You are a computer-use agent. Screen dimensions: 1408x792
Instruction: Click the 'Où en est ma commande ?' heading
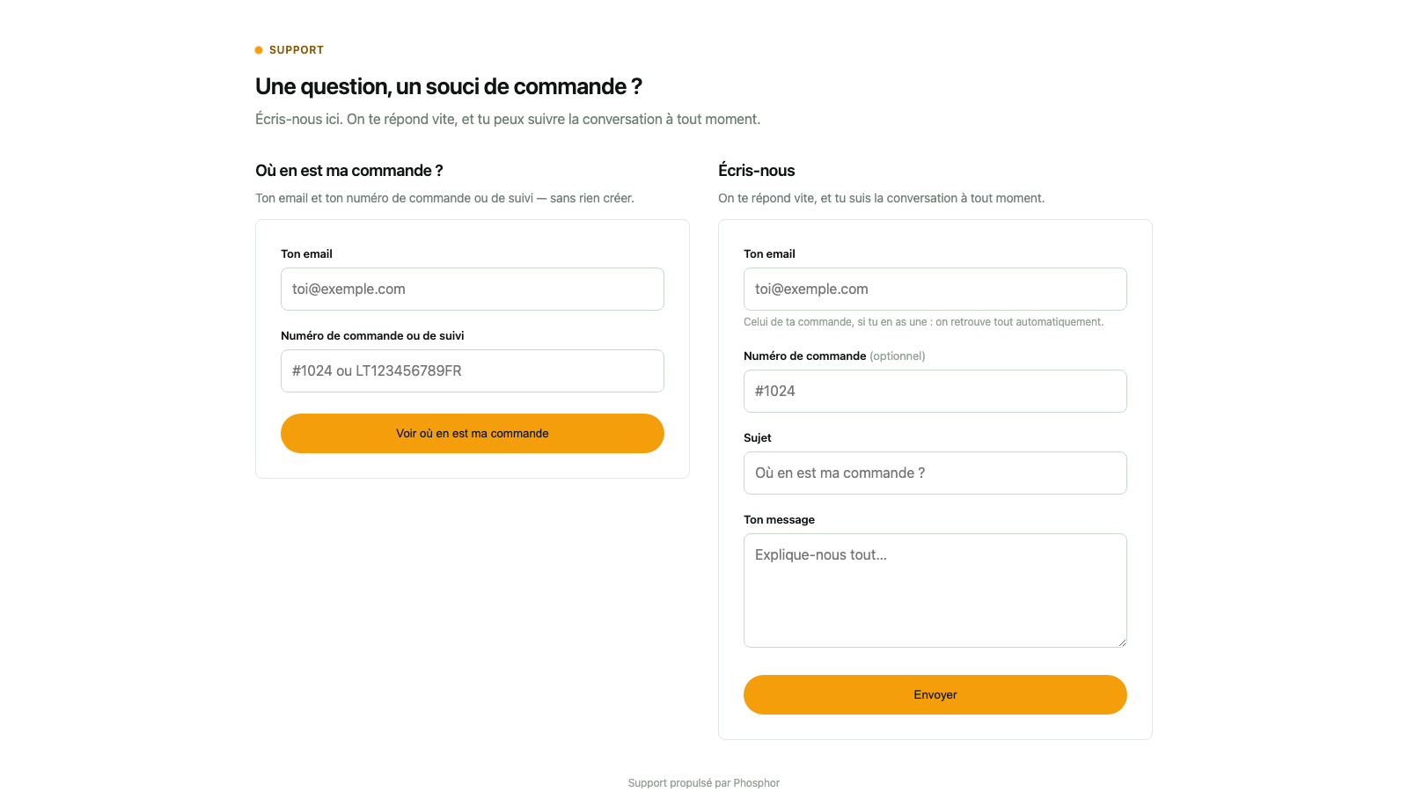(349, 171)
